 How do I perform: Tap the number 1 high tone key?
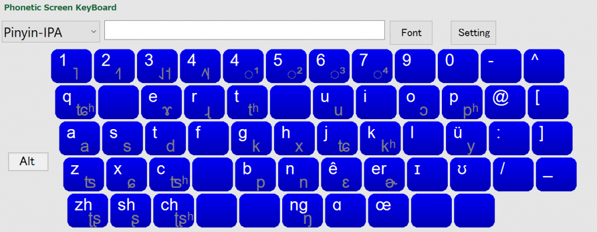pos(71,66)
